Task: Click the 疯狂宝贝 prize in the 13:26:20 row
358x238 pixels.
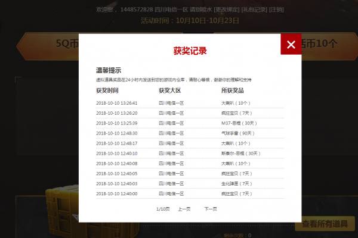Action: pos(236,113)
